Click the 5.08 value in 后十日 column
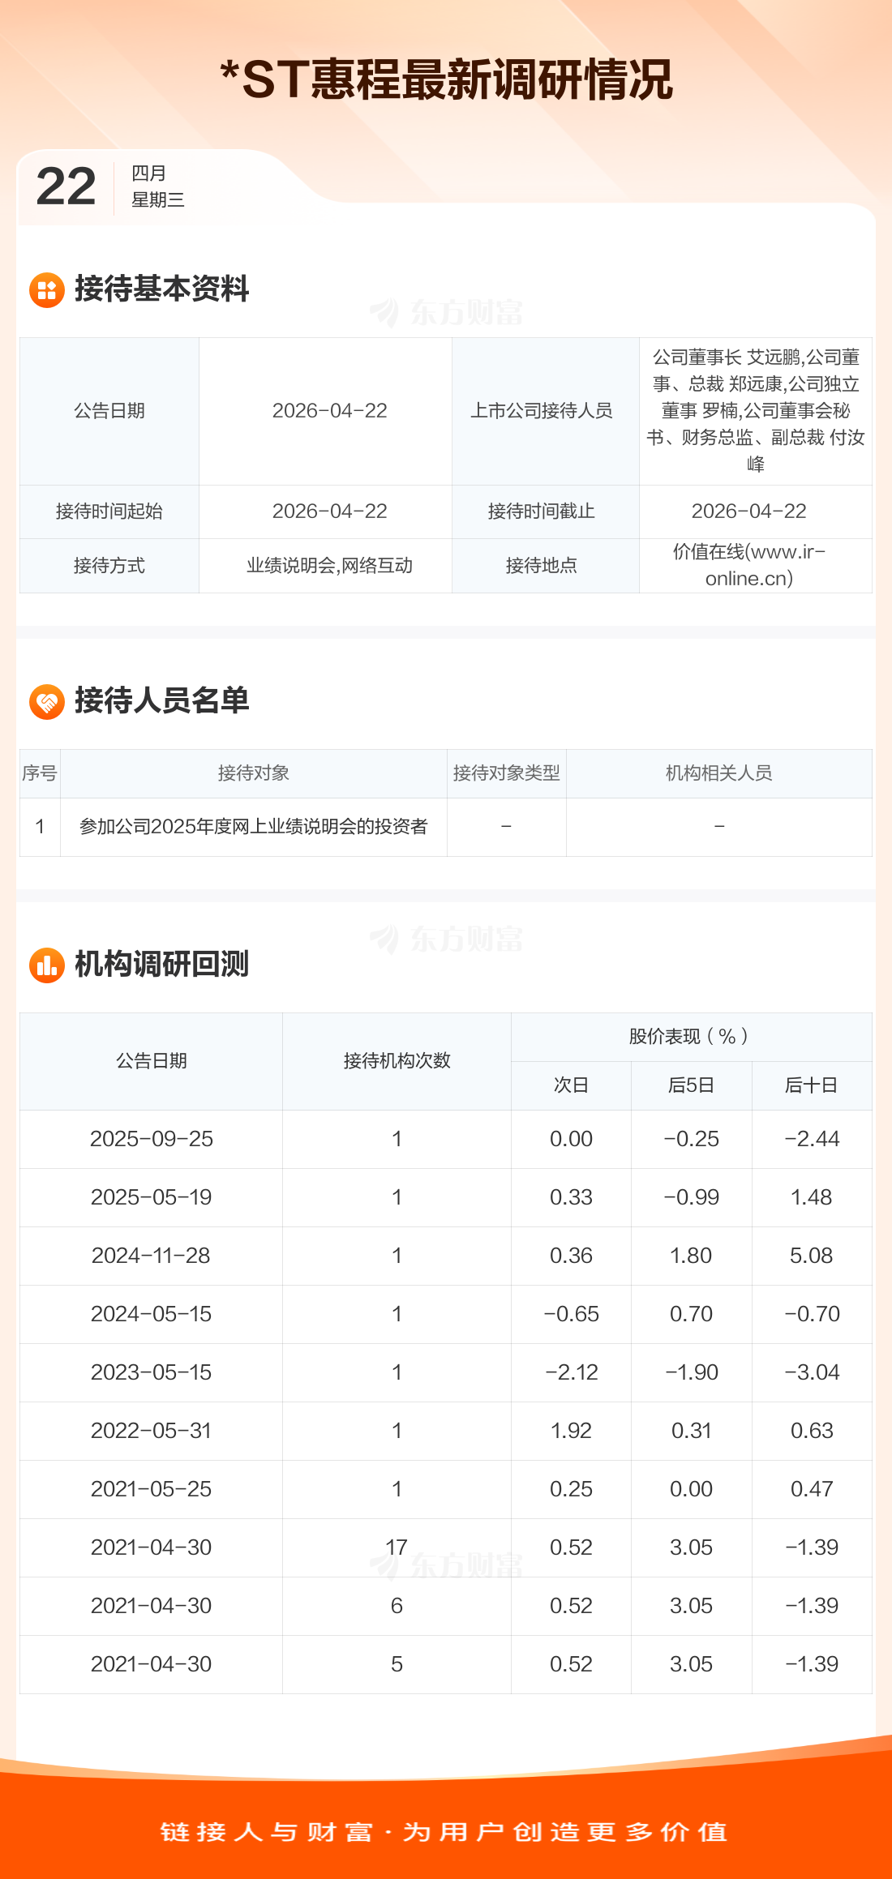Viewport: 892px width, 1879px height. coord(812,1256)
